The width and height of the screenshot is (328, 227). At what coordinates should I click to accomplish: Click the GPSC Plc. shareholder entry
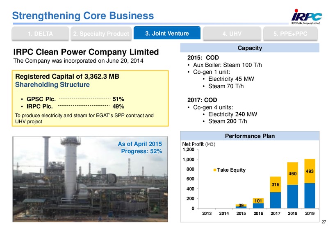41,99
